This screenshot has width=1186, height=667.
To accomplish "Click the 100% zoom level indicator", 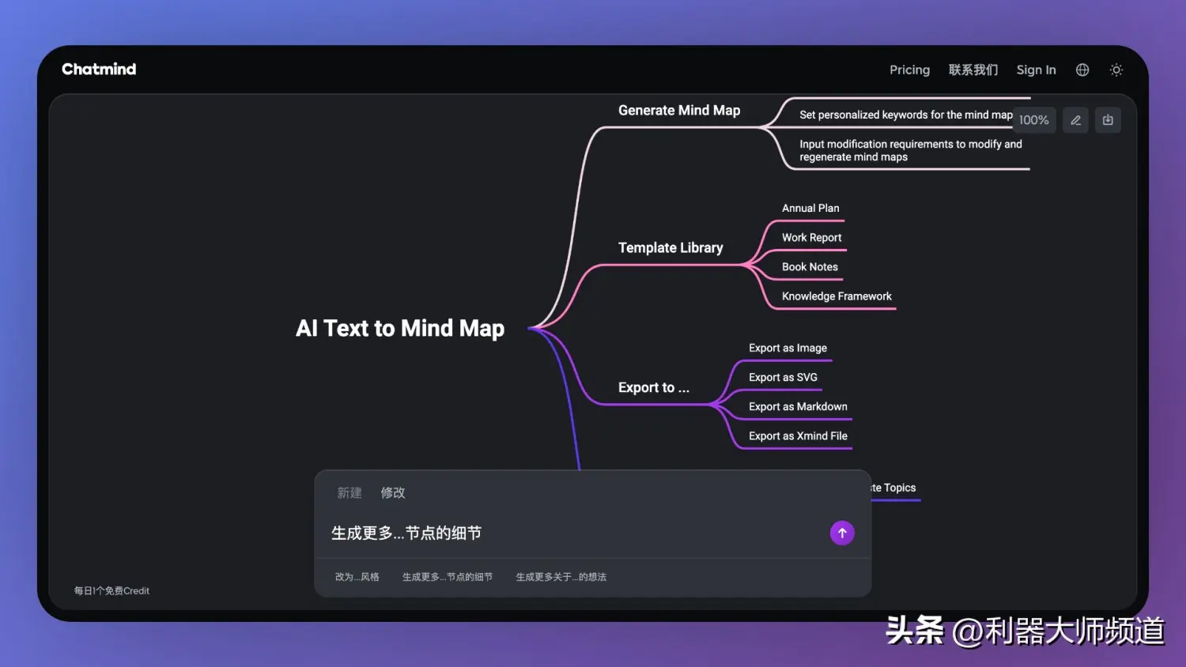I will tap(1033, 120).
